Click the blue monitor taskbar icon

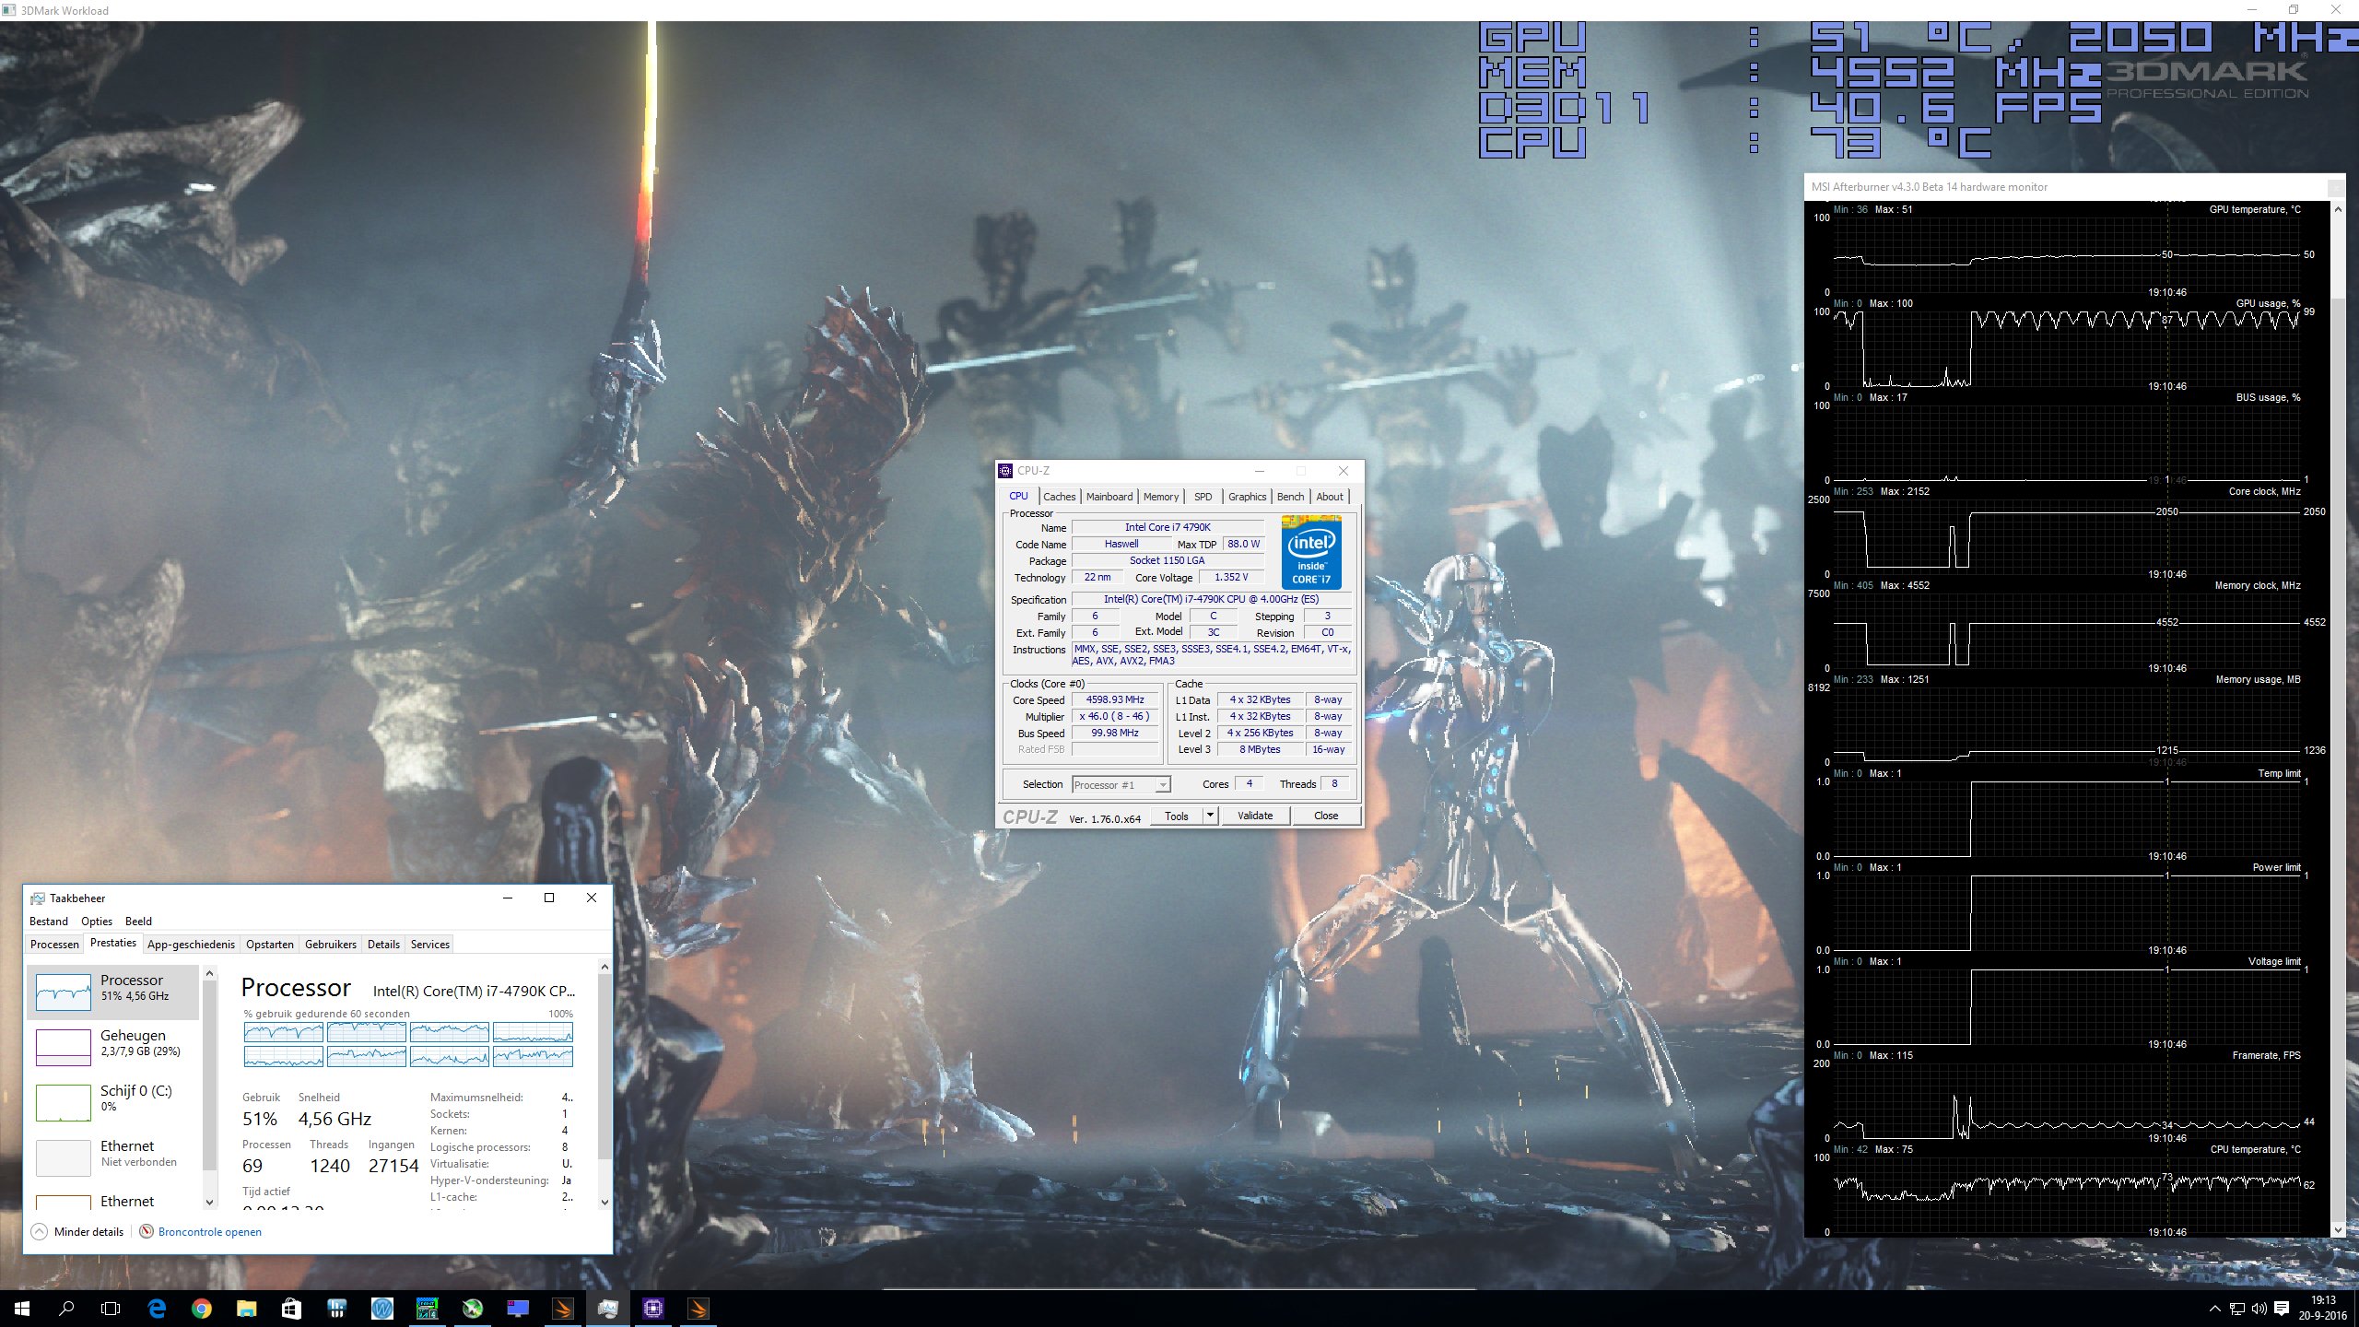(517, 1309)
